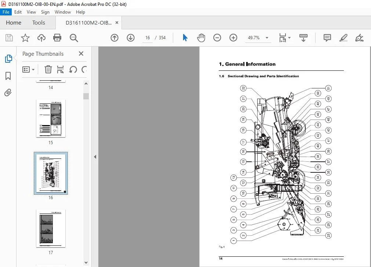371x267 pixels.
Task: Open the View menu
Action: (x=31, y=12)
